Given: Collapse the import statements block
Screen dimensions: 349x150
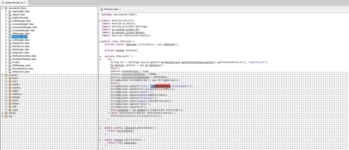Looking at the screenshot, I should [x=100, y=21].
